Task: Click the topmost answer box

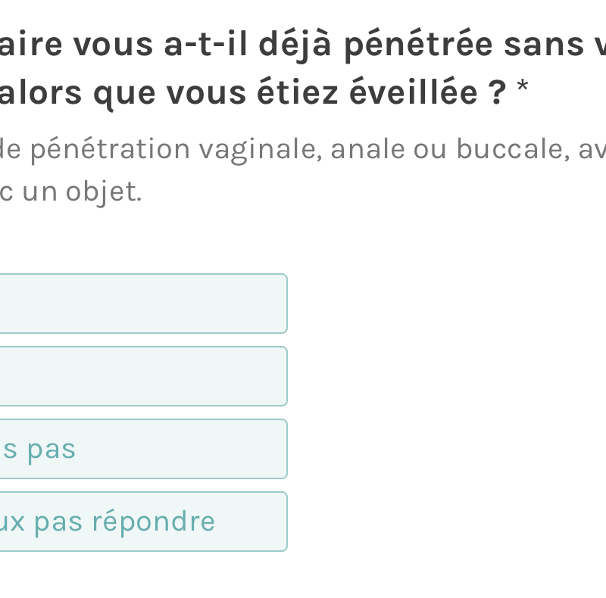Action: 142,304
